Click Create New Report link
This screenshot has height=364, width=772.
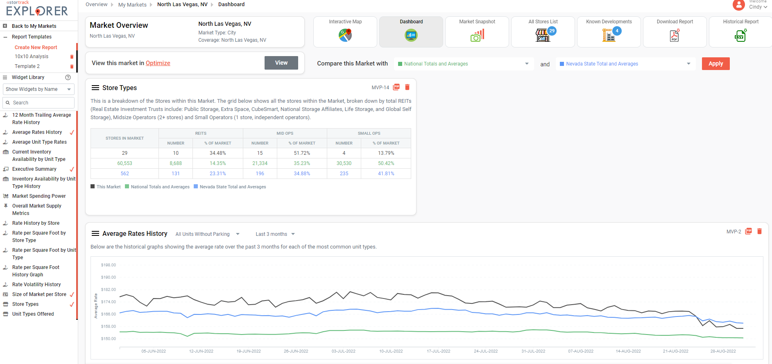(x=36, y=47)
